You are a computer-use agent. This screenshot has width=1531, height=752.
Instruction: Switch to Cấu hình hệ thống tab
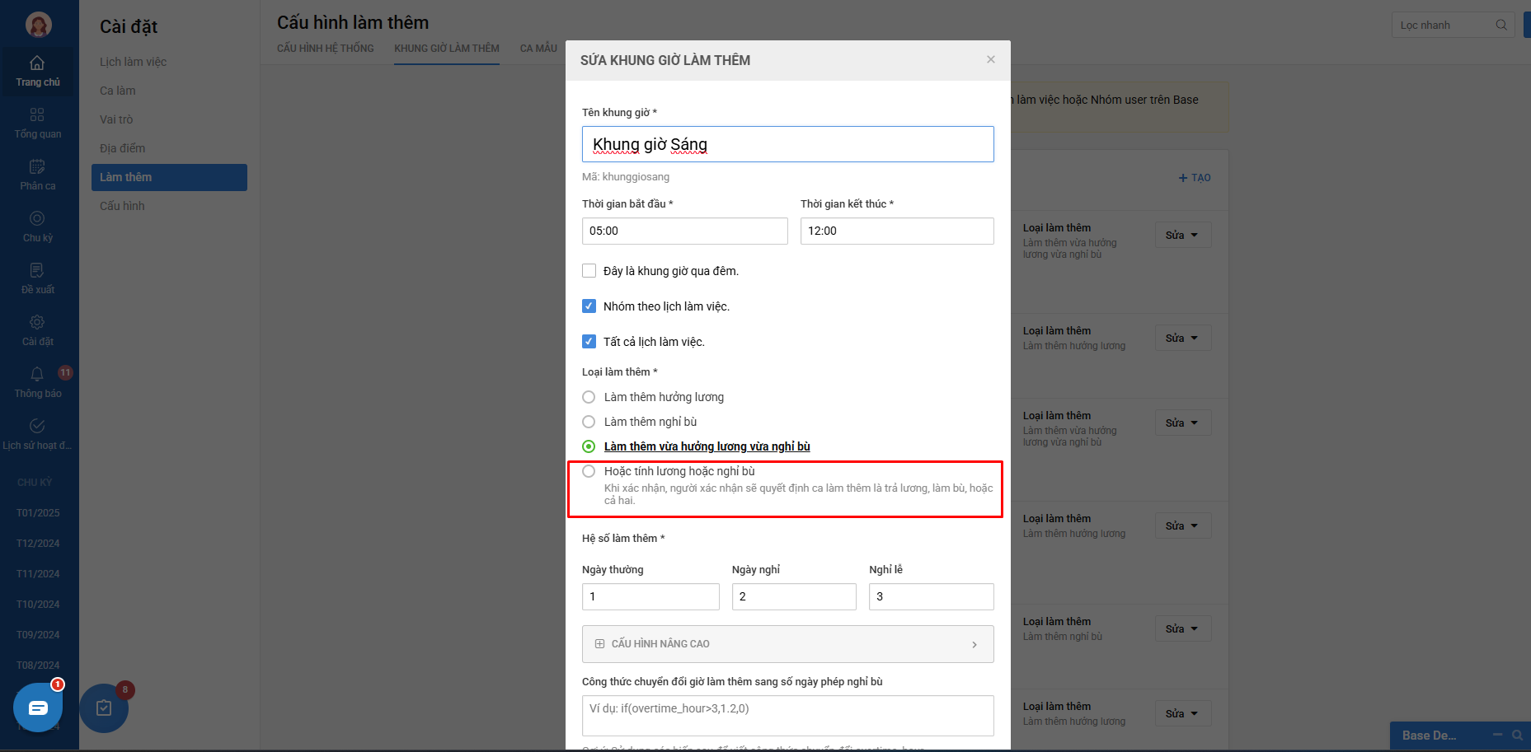click(326, 49)
